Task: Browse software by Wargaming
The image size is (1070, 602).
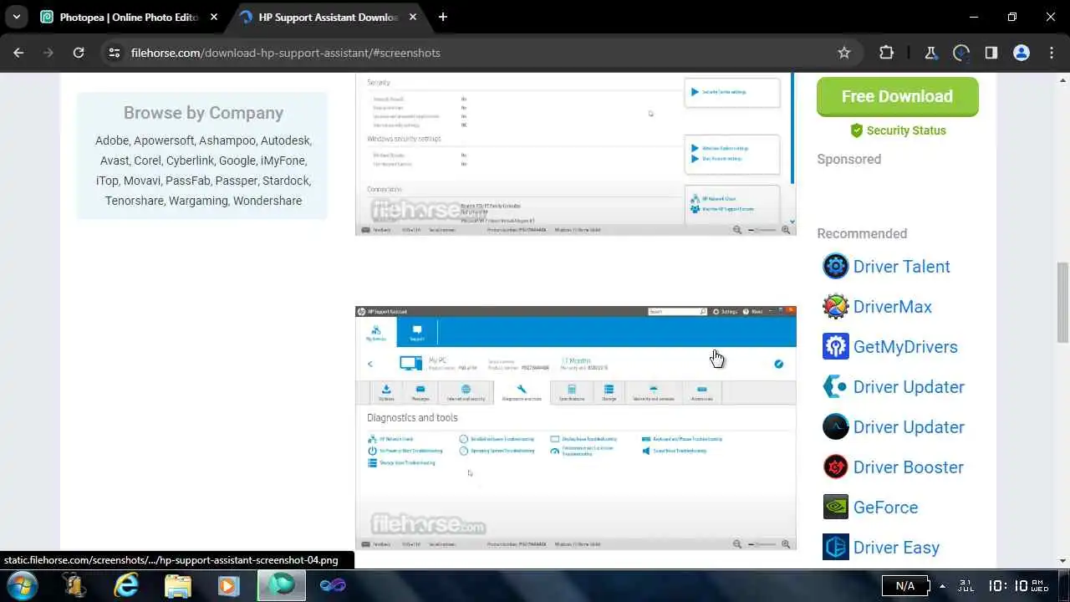Action: tap(198, 201)
